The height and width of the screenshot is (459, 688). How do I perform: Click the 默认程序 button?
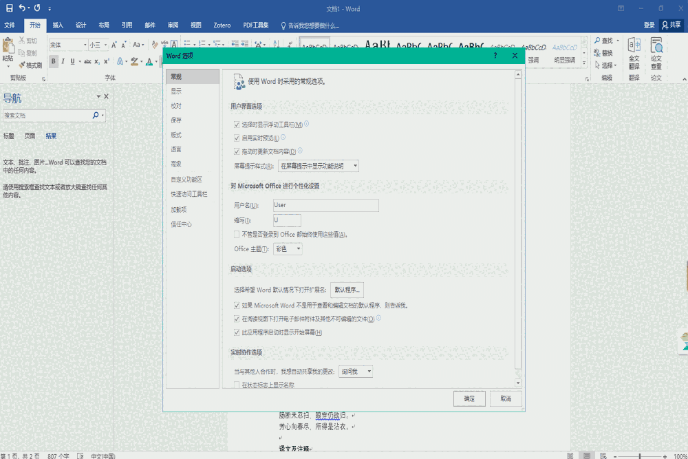[347, 290]
